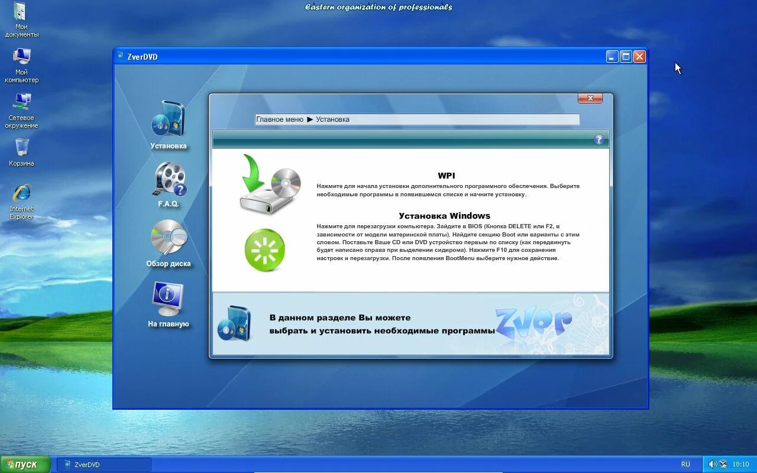This screenshot has height=473, width=757.
Task: Click the Обзор диска label
Action: (x=169, y=264)
